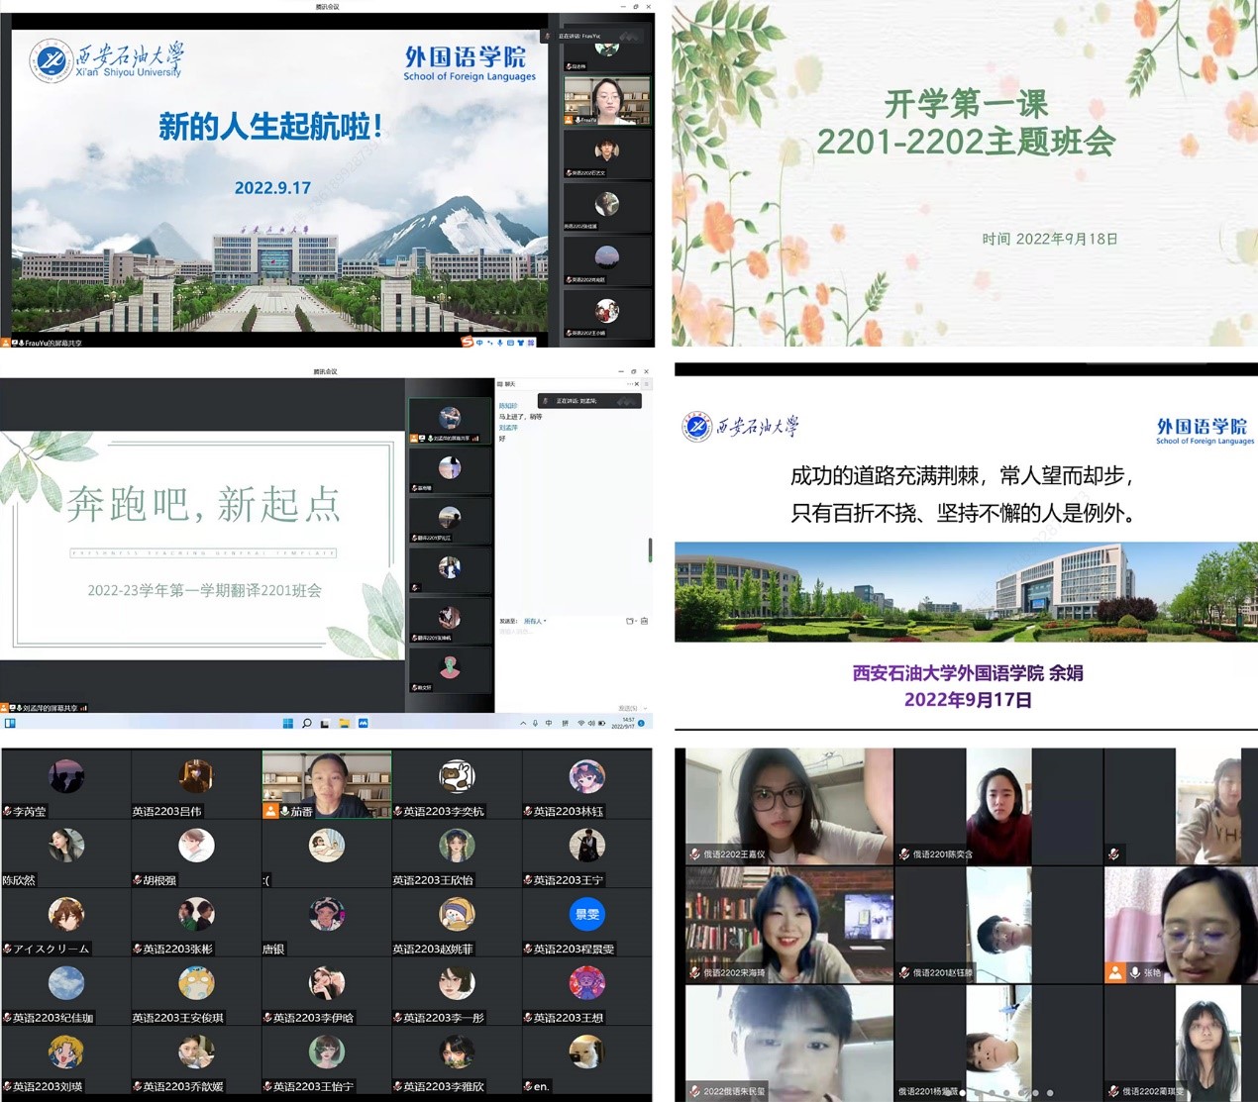Screen dimensions: 1258x1102
Task: Select the 聊天 chat panel title tab
Action: pos(507,384)
